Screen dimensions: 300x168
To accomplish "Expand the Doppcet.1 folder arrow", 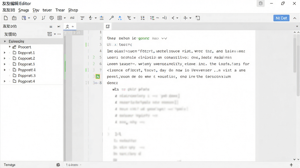I will (x=5, y=52).
